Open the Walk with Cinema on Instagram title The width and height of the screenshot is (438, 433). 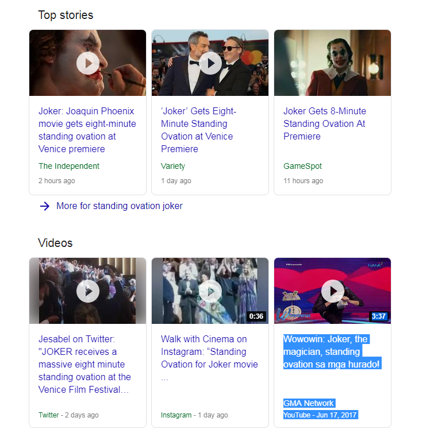pos(209,358)
